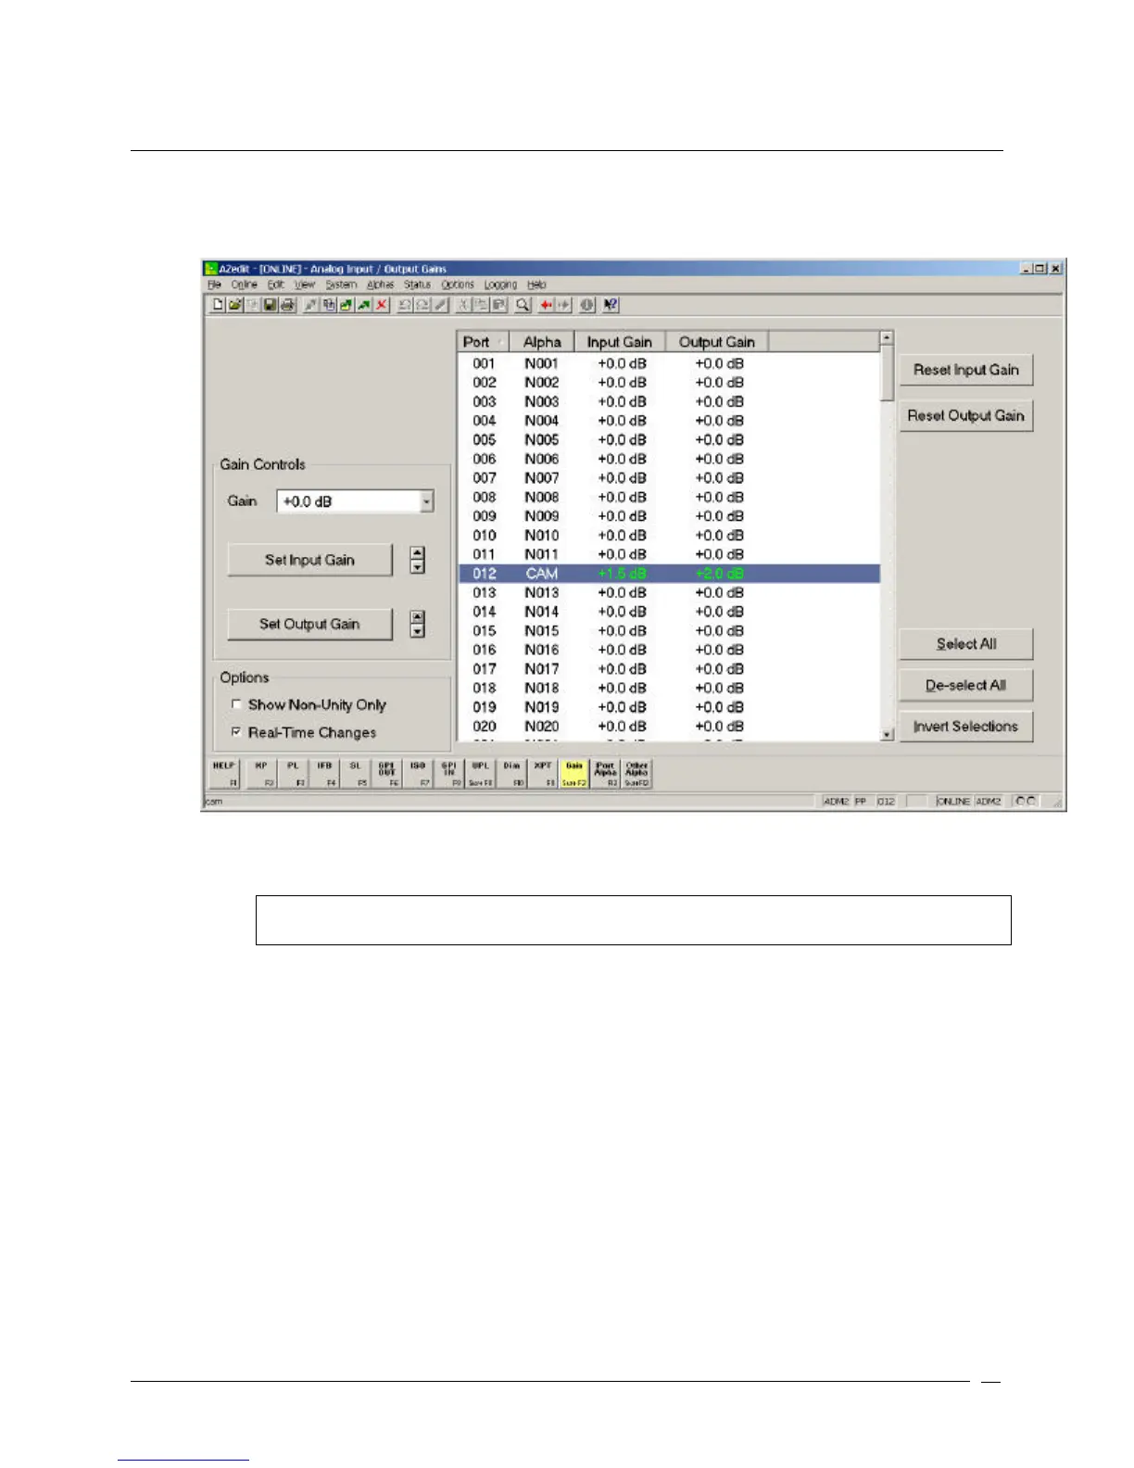Click the Reset Input Gain button
This screenshot has width=1134, height=1468.
tap(965, 370)
